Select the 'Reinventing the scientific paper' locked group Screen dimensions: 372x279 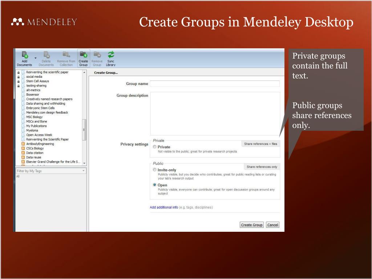(x=47, y=72)
